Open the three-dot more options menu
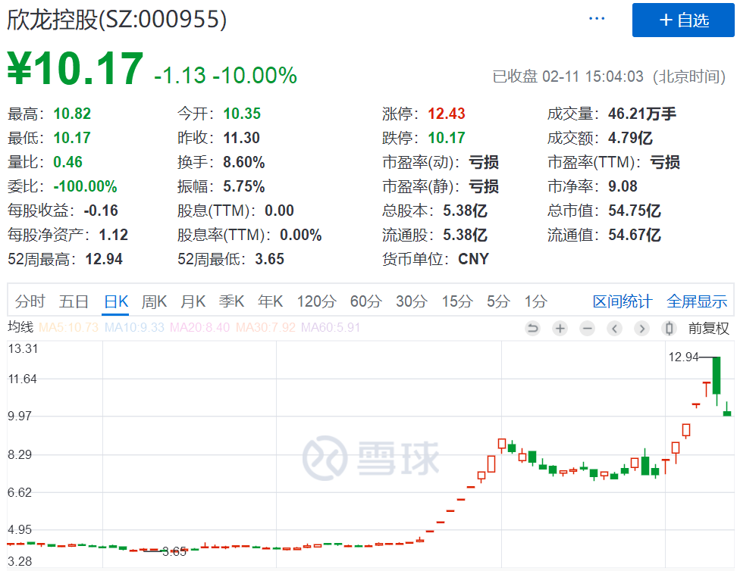 [597, 19]
